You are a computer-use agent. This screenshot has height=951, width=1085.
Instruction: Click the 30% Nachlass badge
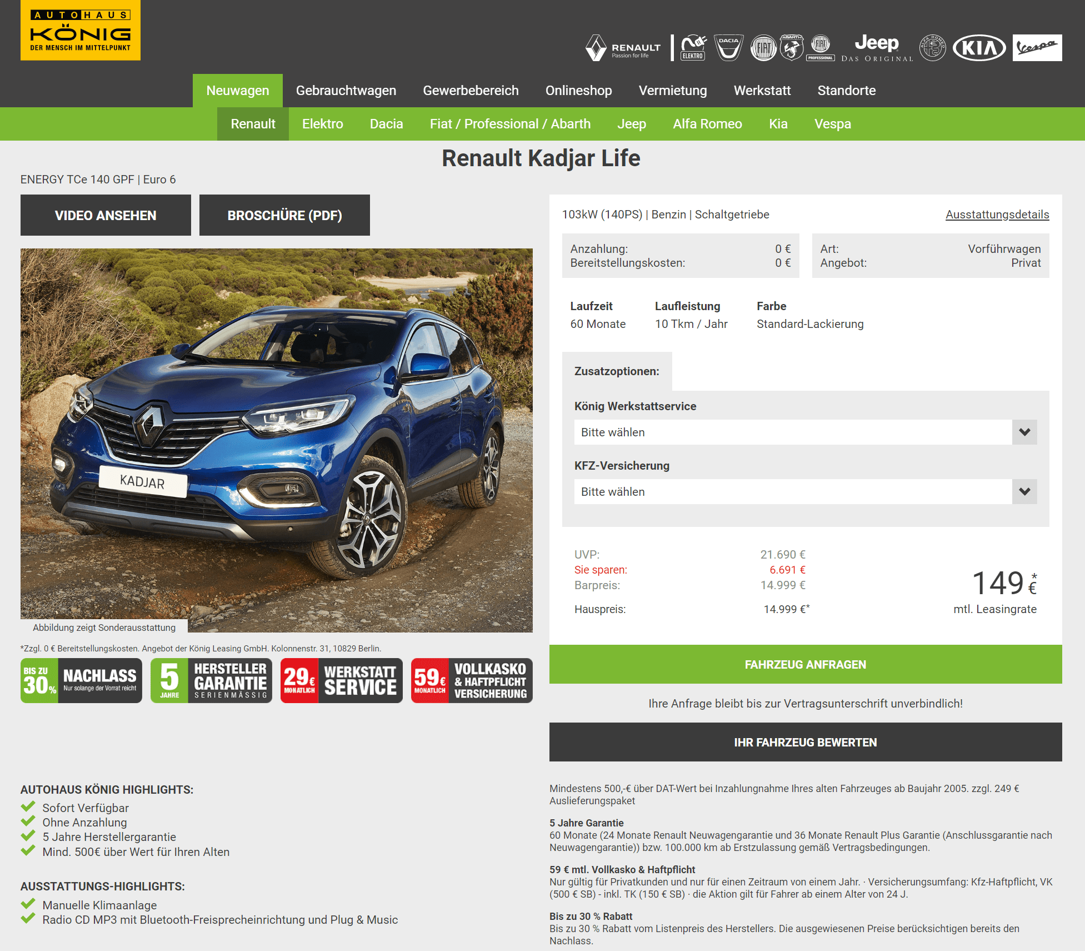pyautogui.click(x=81, y=681)
